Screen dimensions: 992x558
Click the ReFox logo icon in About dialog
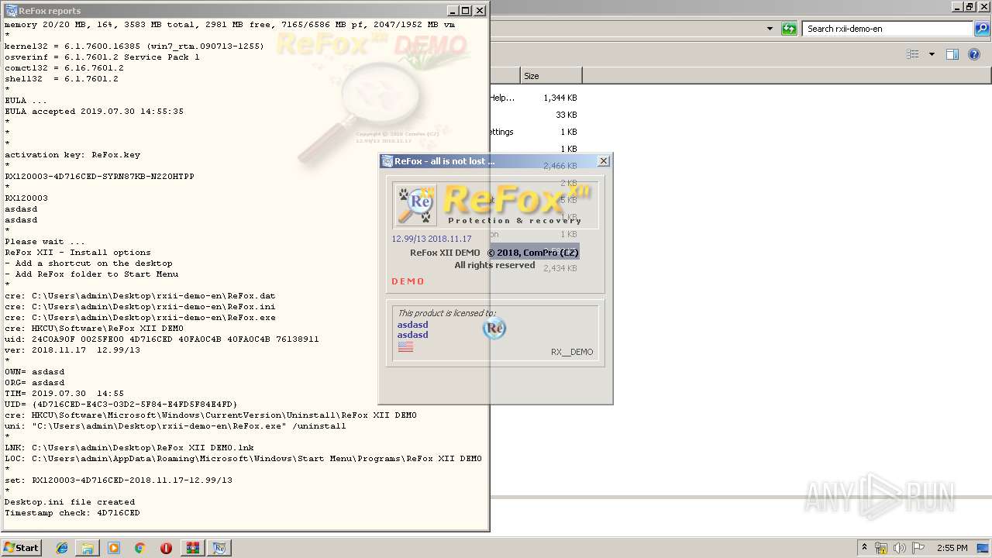pyautogui.click(x=415, y=205)
